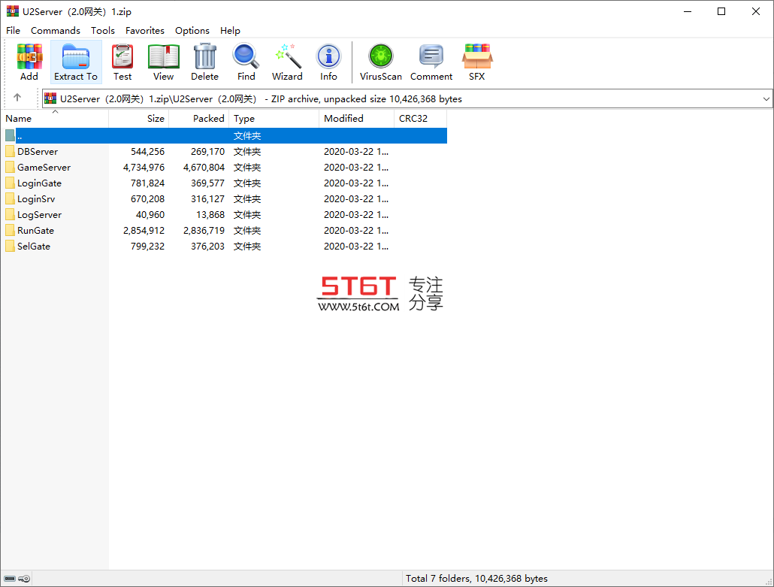The width and height of the screenshot is (774, 587).
Task: Open the Comment tool
Action: [431, 62]
